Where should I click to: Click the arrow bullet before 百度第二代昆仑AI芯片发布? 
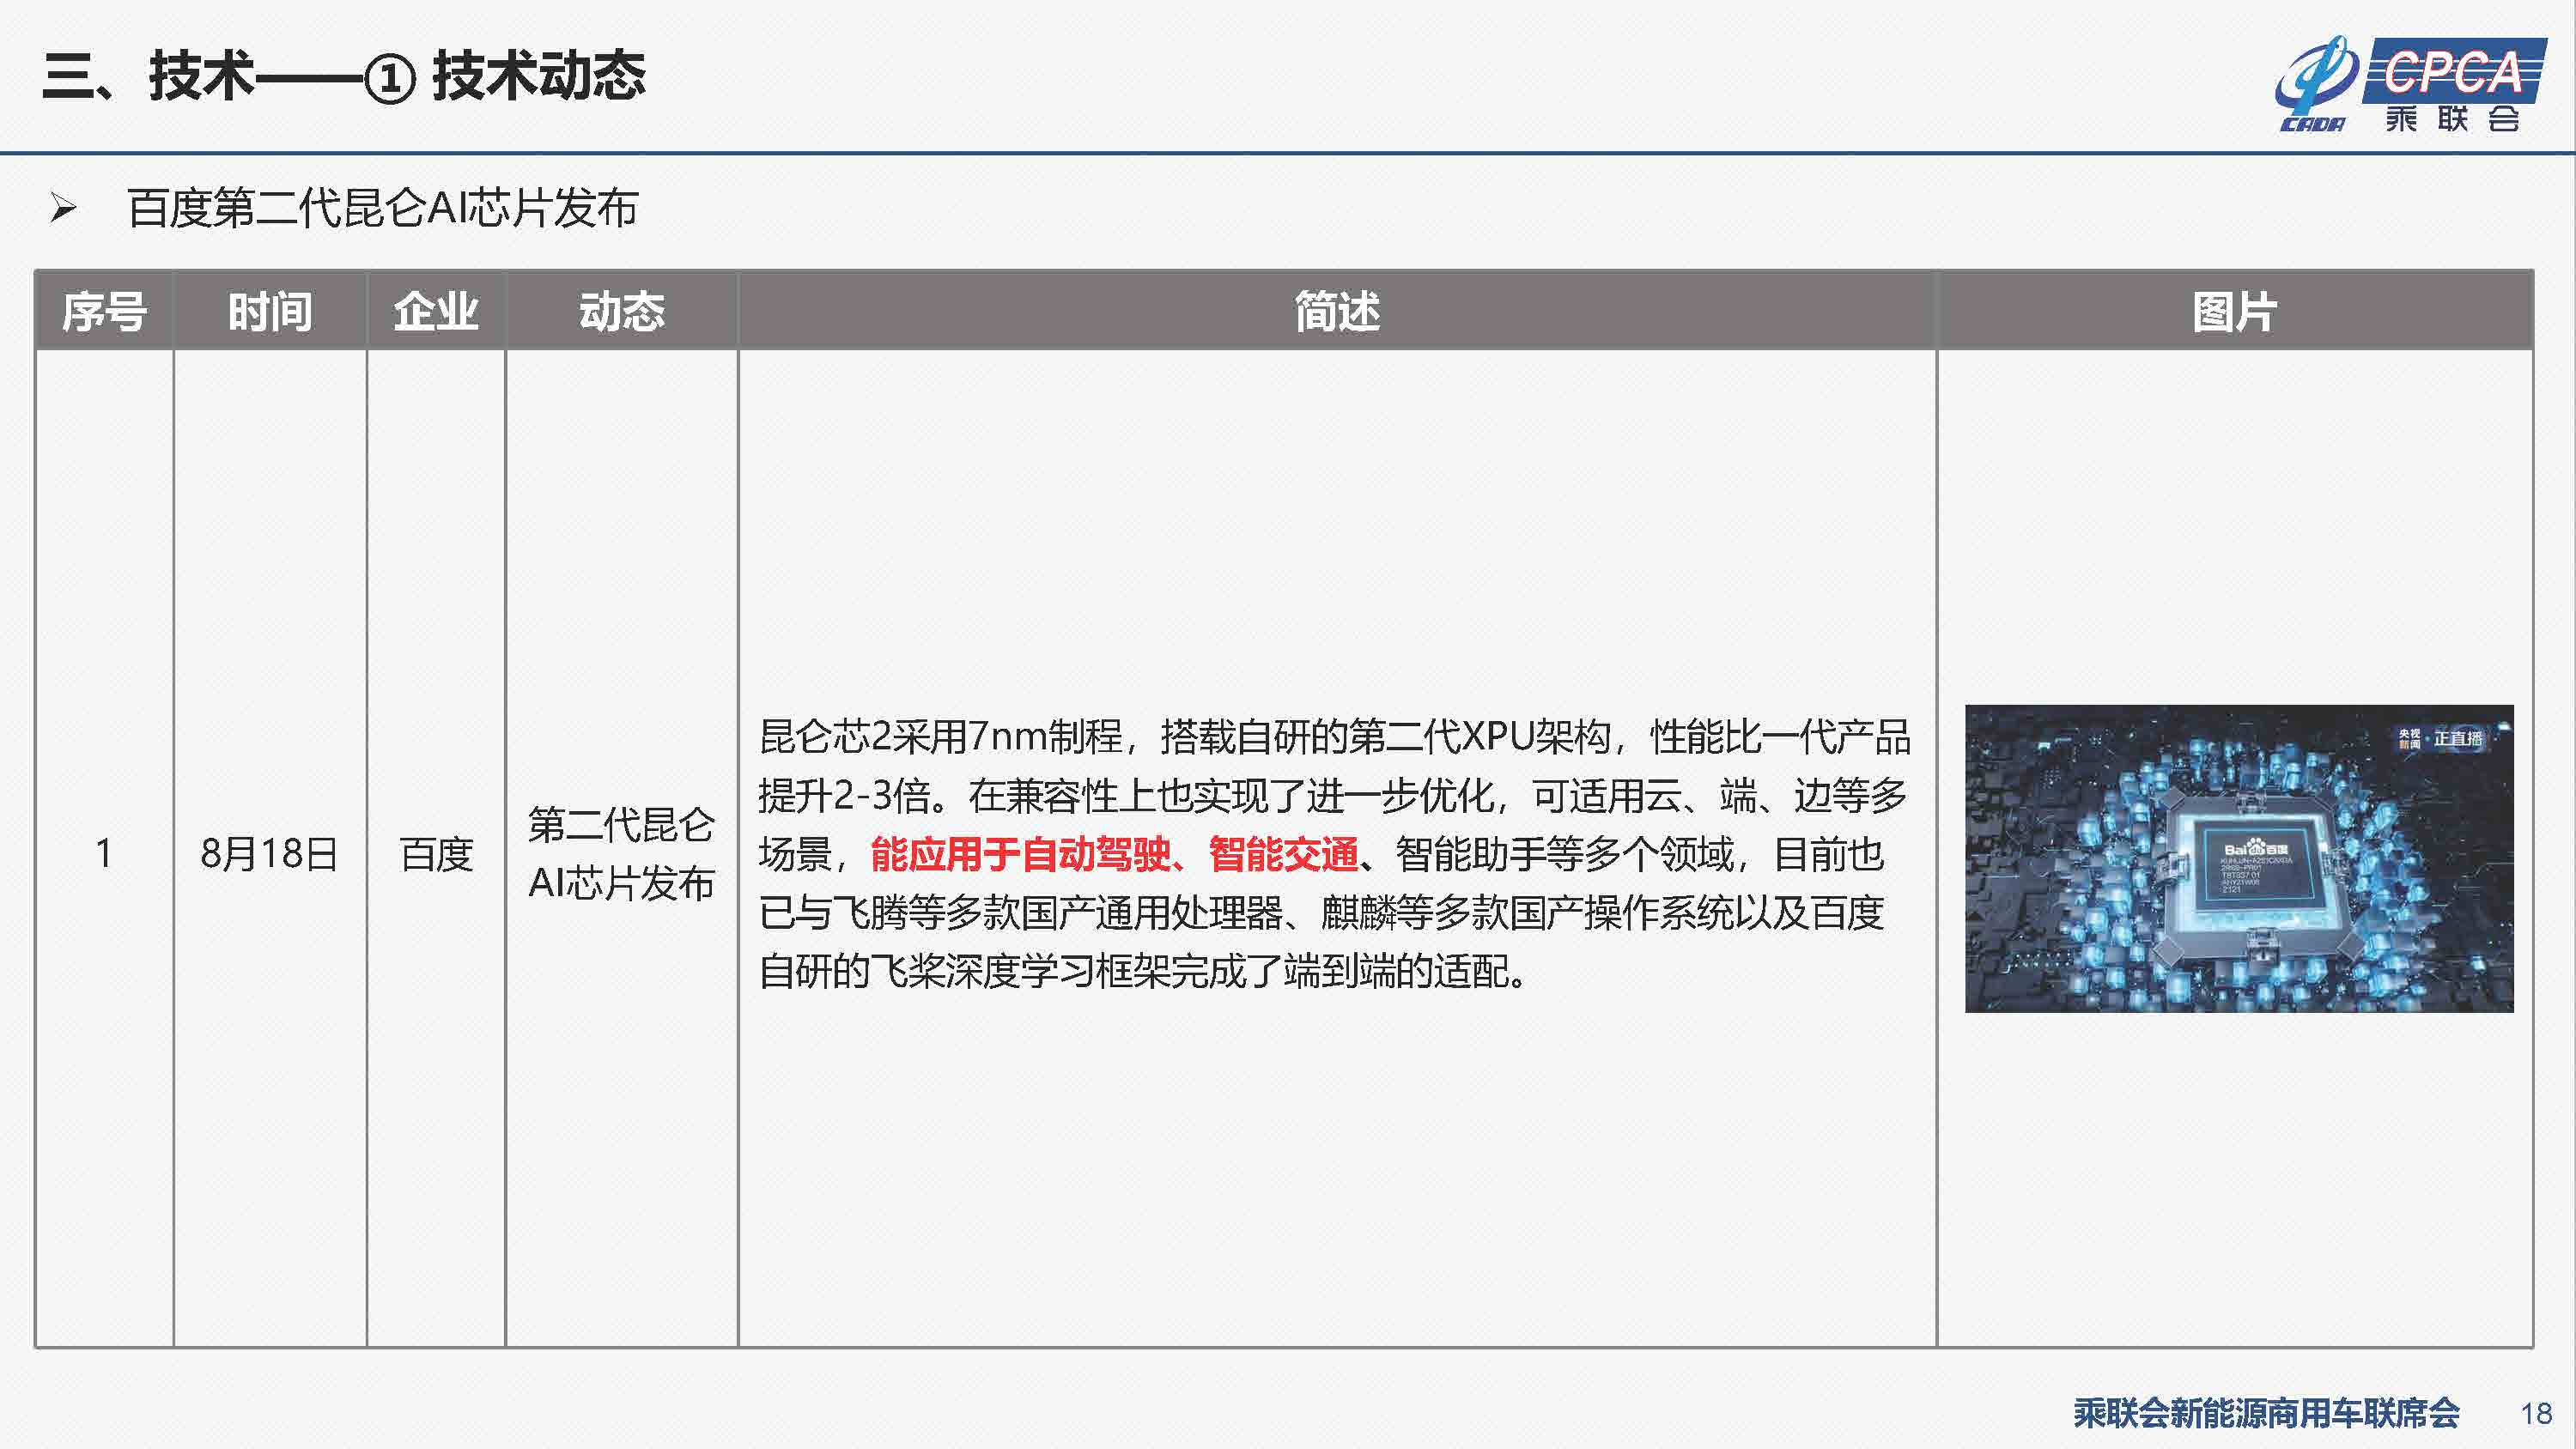(x=63, y=209)
